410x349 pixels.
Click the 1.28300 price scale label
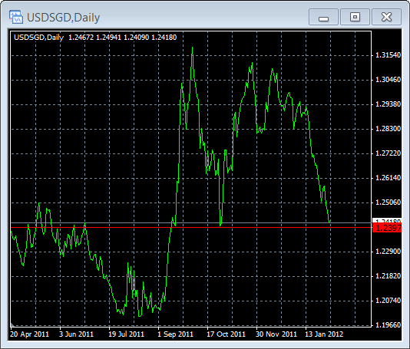click(388, 129)
